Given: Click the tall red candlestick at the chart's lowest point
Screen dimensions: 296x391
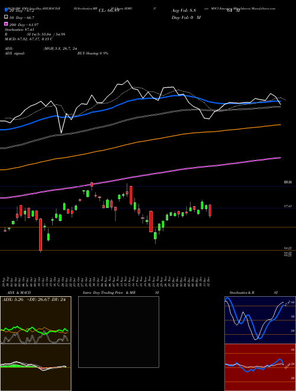Looking at the screenshot, I should point(41,235).
